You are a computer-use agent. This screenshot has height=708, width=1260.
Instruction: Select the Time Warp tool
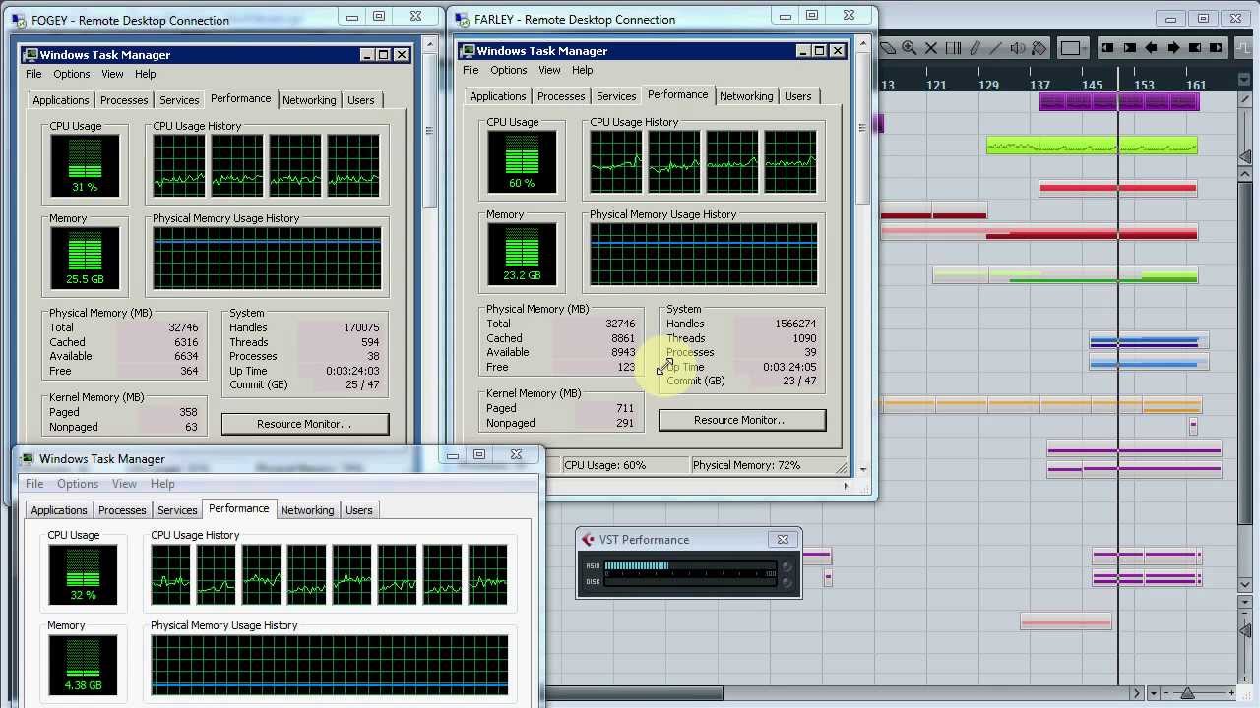[953, 48]
